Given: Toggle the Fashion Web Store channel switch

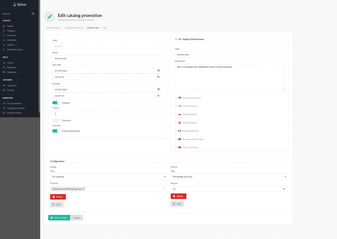Looking at the screenshot, I should click(x=56, y=131).
